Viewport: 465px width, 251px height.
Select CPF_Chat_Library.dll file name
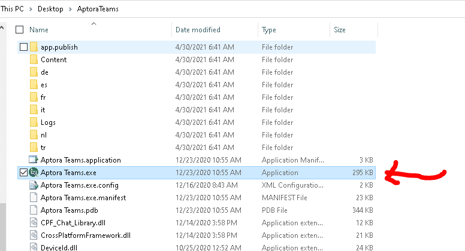pos(73,223)
